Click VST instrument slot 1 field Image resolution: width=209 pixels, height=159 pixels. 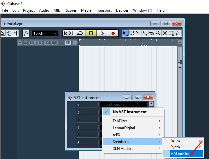124,105
